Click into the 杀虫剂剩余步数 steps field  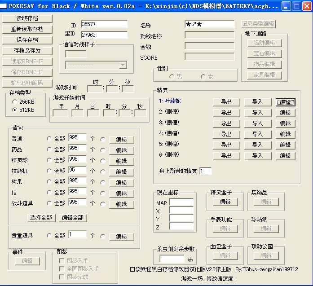pyautogui.click(x=172, y=259)
